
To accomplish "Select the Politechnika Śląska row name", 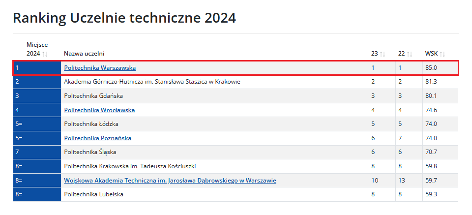I will click(x=90, y=153).
